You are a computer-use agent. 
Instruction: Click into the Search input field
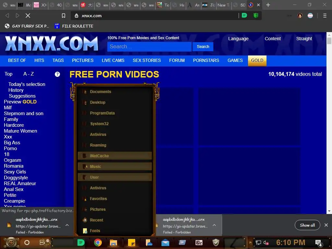149,47
